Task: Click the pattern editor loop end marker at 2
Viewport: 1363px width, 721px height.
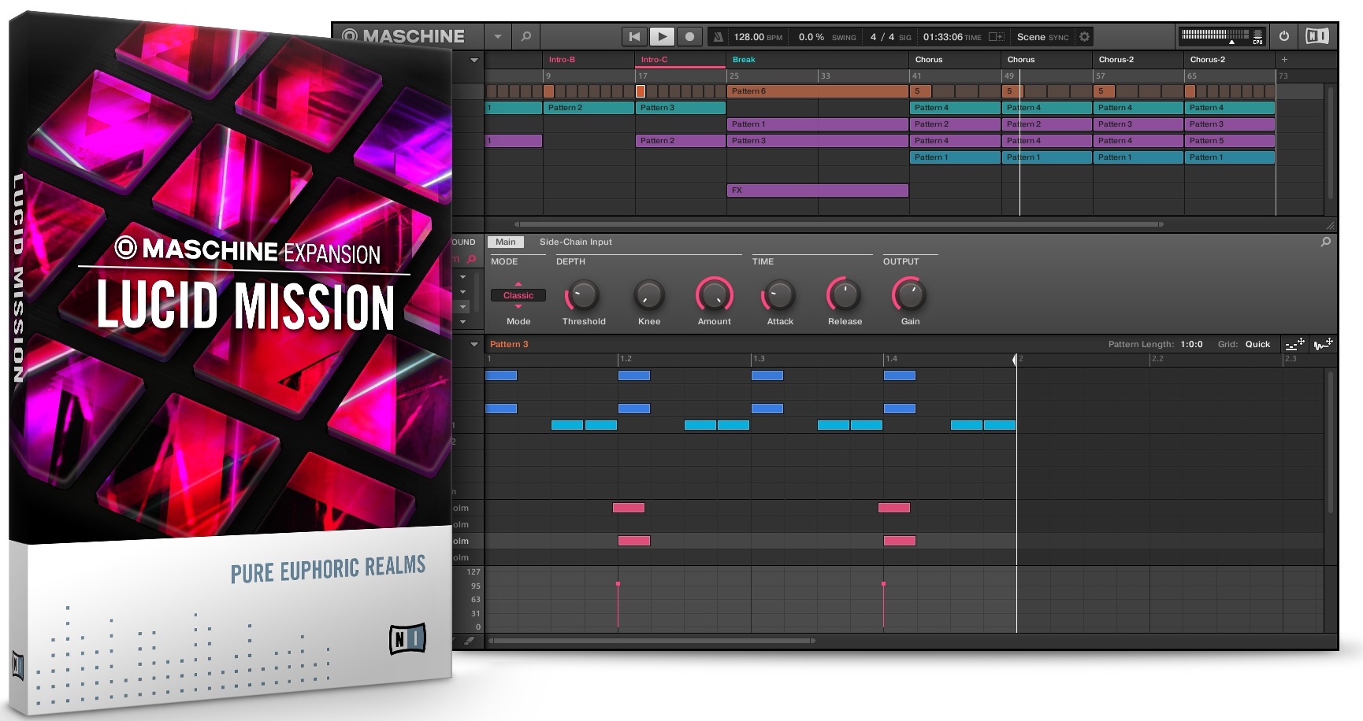Action: point(1016,360)
